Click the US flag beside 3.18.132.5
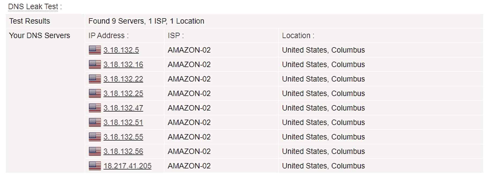This screenshot has width=489, height=177. tap(95, 50)
